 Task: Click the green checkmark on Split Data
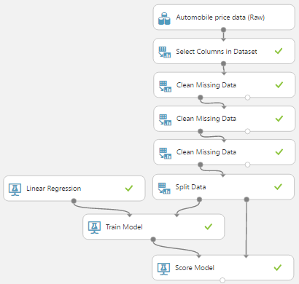pos(278,186)
